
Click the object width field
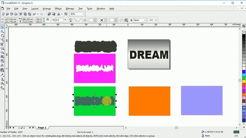coord(27,19)
